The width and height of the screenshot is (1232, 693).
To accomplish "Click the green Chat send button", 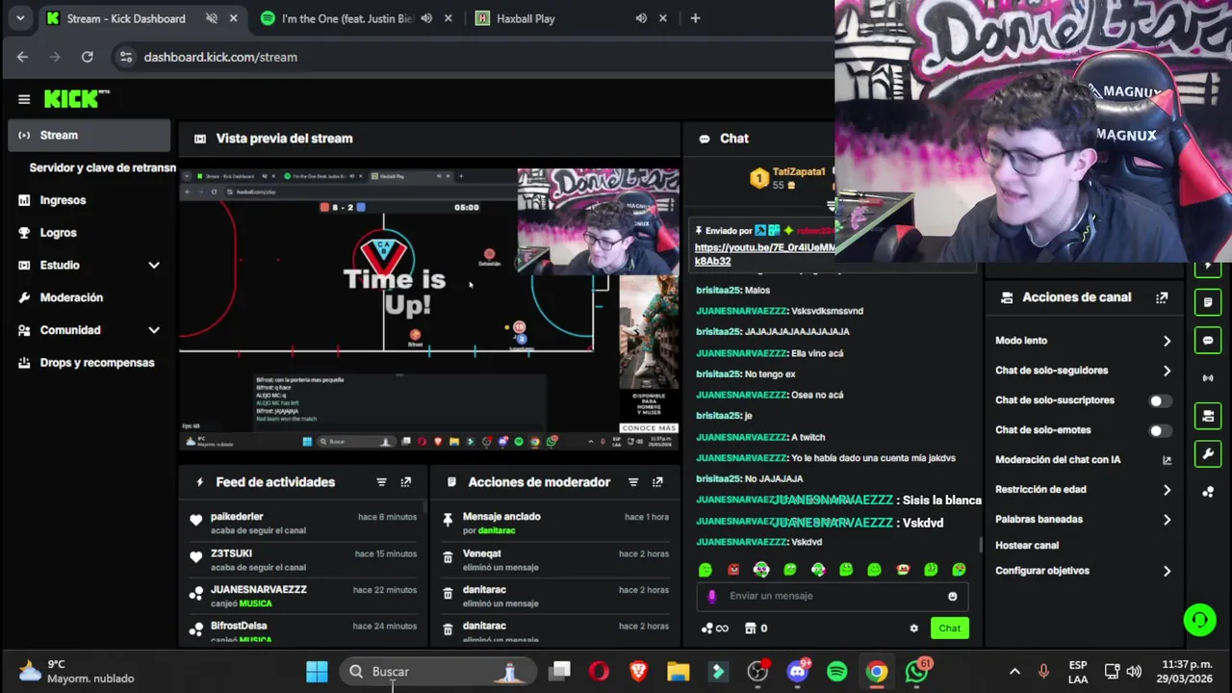I will click(949, 629).
